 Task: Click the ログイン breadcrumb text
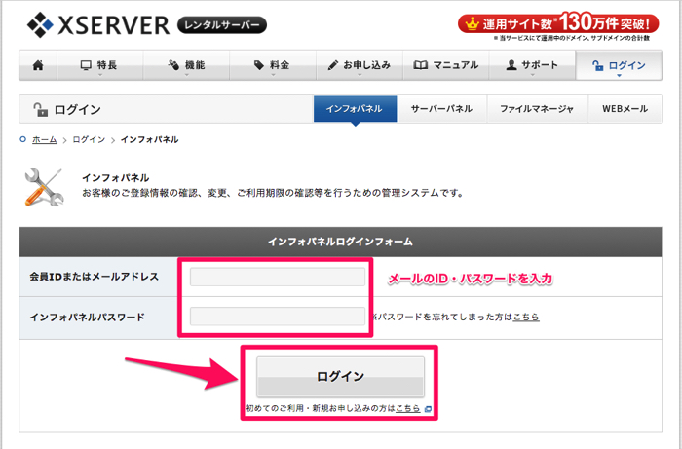[x=89, y=139]
